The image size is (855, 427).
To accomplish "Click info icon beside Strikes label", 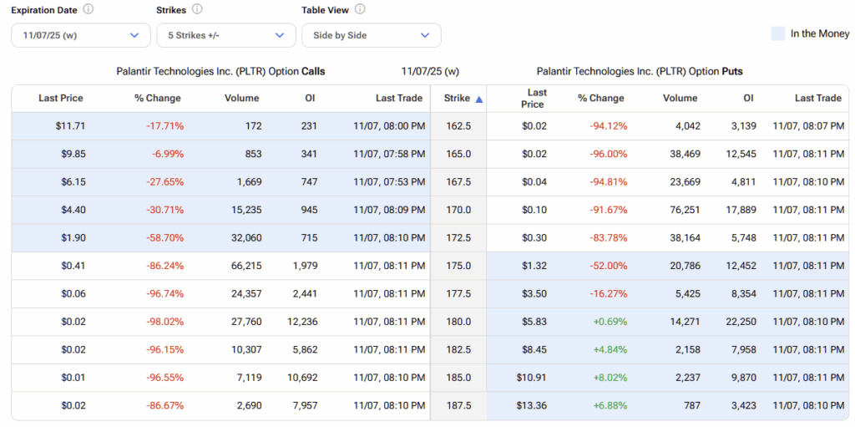I will pos(197,10).
